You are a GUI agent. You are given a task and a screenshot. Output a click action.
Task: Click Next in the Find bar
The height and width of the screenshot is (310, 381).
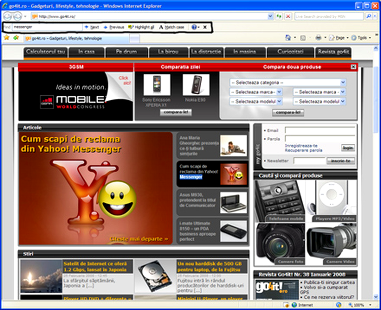coord(92,27)
